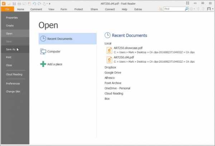Choose the Recent Documents option
Image resolution: width=215 pixels, height=146 pixels.
click(x=68, y=39)
